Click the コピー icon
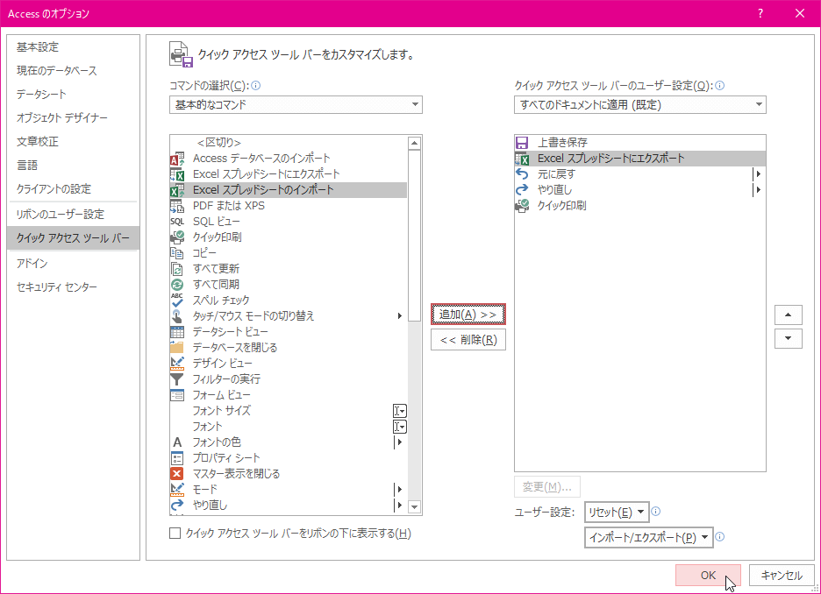The height and width of the screenshot is (594, 821). coord(177,253)
